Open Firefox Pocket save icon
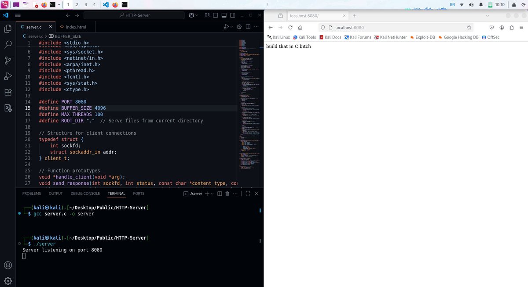 (491, 27)
